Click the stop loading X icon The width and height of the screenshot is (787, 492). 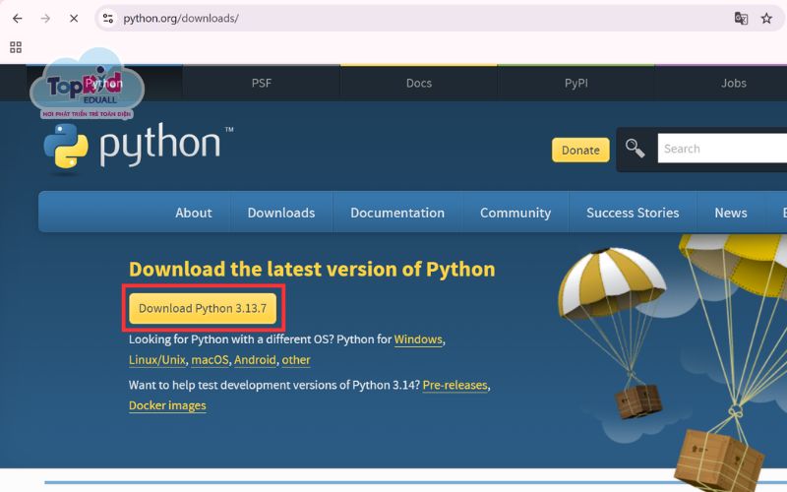point(75,19)
